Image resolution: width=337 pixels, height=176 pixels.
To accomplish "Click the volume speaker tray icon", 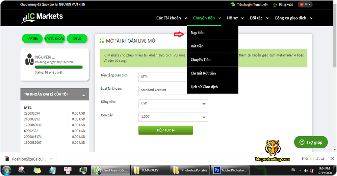I will tap(306, 171).
